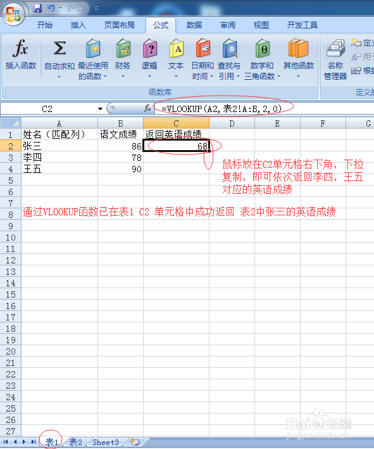This screenshot has width=374, height=449.
Task: Click the 插入函数 fx button
Action: pos(21,54)
